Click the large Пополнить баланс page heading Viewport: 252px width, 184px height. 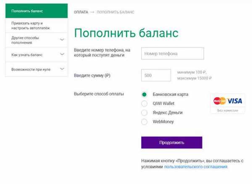[126, 33]
